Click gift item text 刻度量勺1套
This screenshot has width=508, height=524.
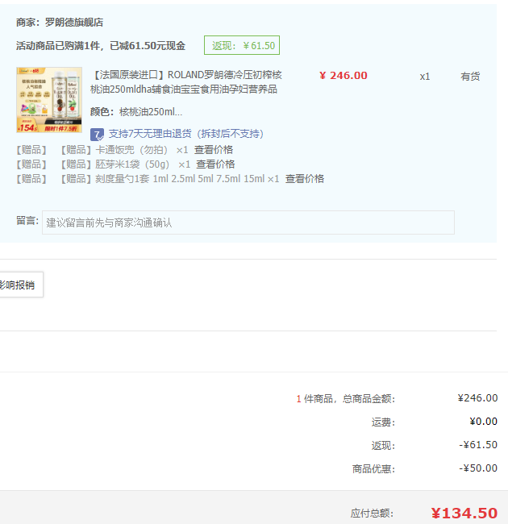point(123,179)
